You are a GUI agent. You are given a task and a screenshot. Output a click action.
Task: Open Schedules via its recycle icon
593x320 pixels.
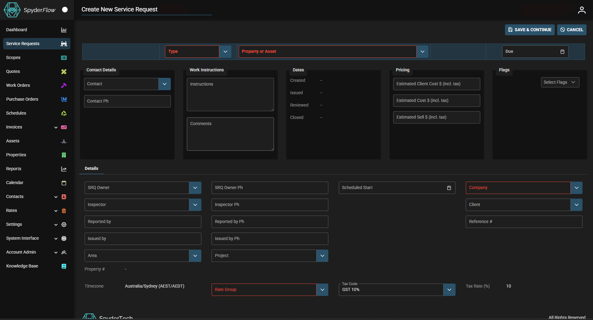64,113
